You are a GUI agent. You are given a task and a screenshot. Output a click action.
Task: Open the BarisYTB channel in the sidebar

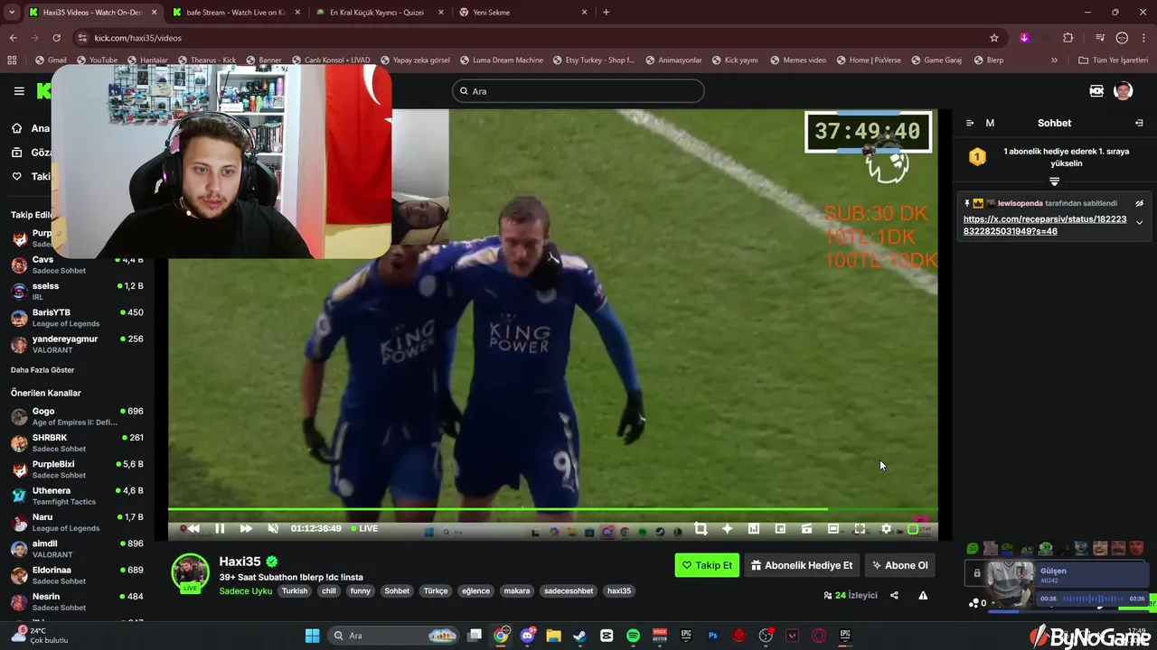click(77, 318)
